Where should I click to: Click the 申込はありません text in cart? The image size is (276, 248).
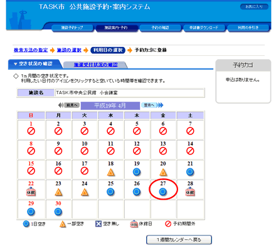point(243,80)
